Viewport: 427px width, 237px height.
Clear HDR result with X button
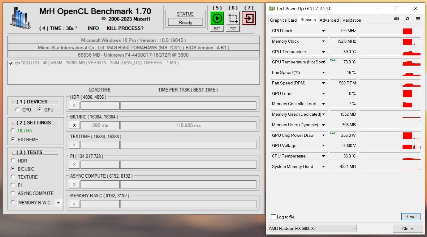click(74, 106)
